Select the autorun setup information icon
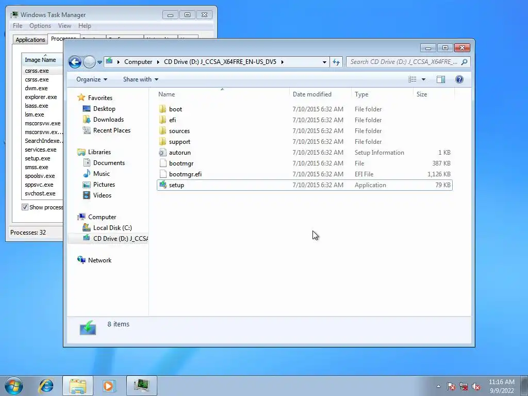The image size is (528, 396). [162, 153]
